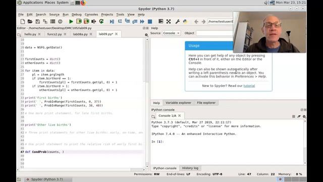
Task: Open the Help menu in menu bar
Action: click(141, 15)
